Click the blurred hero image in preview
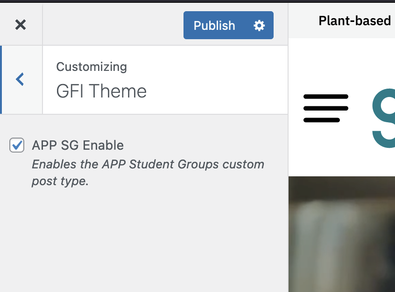This screenshot has height=292, width=395. [342, 233]
